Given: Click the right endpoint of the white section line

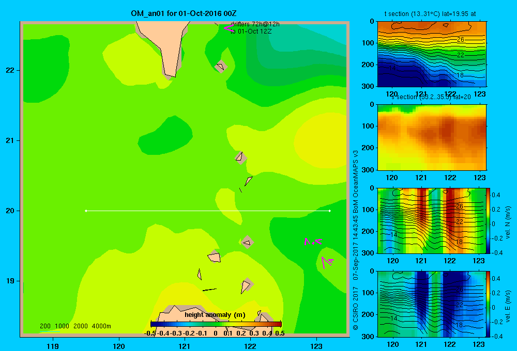Looking at the screenshot, I should click(330, 211).
